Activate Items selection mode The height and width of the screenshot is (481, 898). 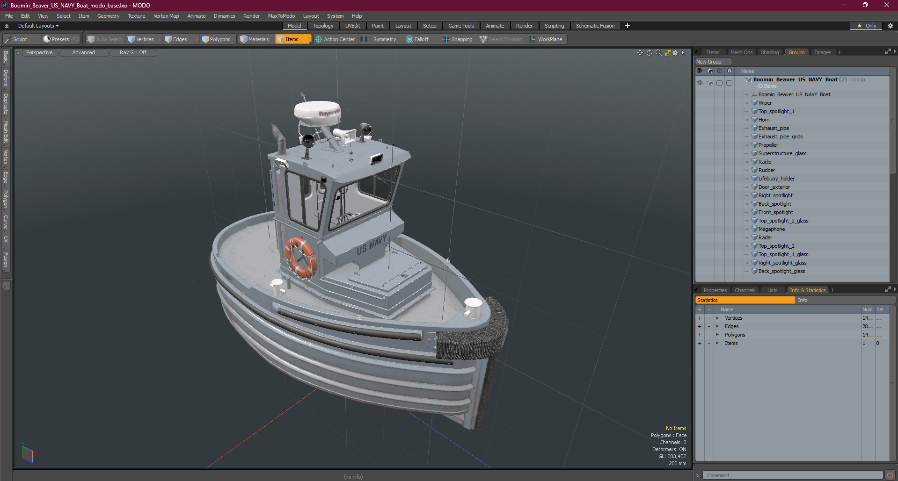[292, 39]
